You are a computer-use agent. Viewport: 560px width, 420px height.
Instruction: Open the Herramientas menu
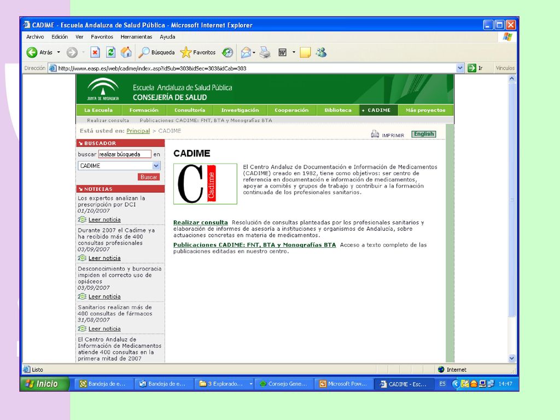136,37
